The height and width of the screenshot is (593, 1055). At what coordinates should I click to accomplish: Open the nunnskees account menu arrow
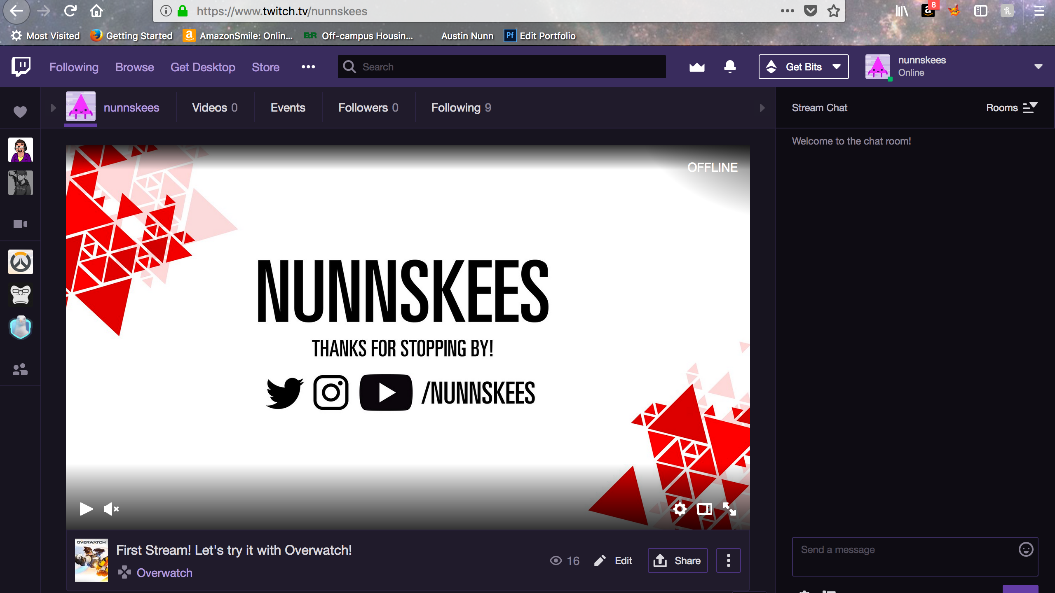pyautogui.click(x=1038, y=67)
